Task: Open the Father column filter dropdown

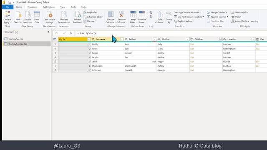Action: (155, 39)
